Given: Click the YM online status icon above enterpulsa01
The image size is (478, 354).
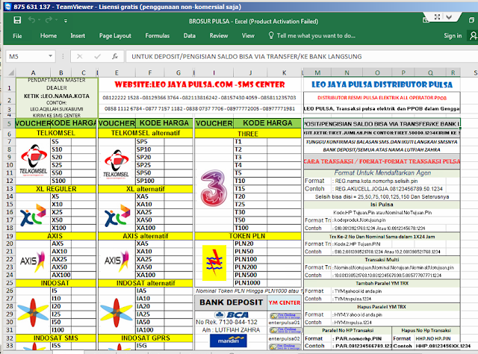Looking at the screenshot, I should coord(285,316).
